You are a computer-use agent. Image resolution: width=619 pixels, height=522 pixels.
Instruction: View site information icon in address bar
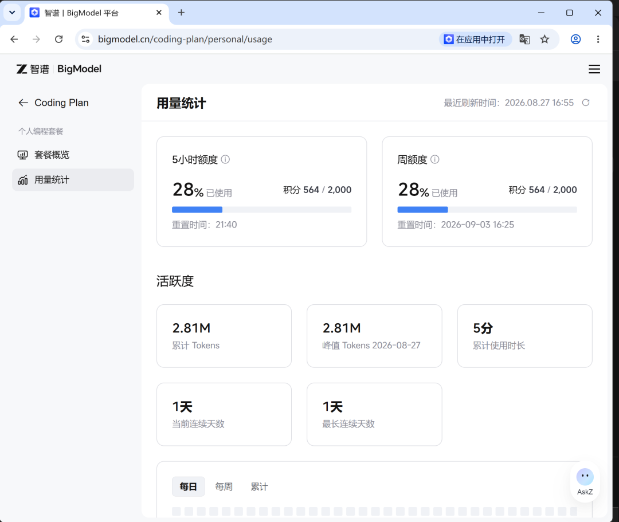click(85, 39)
